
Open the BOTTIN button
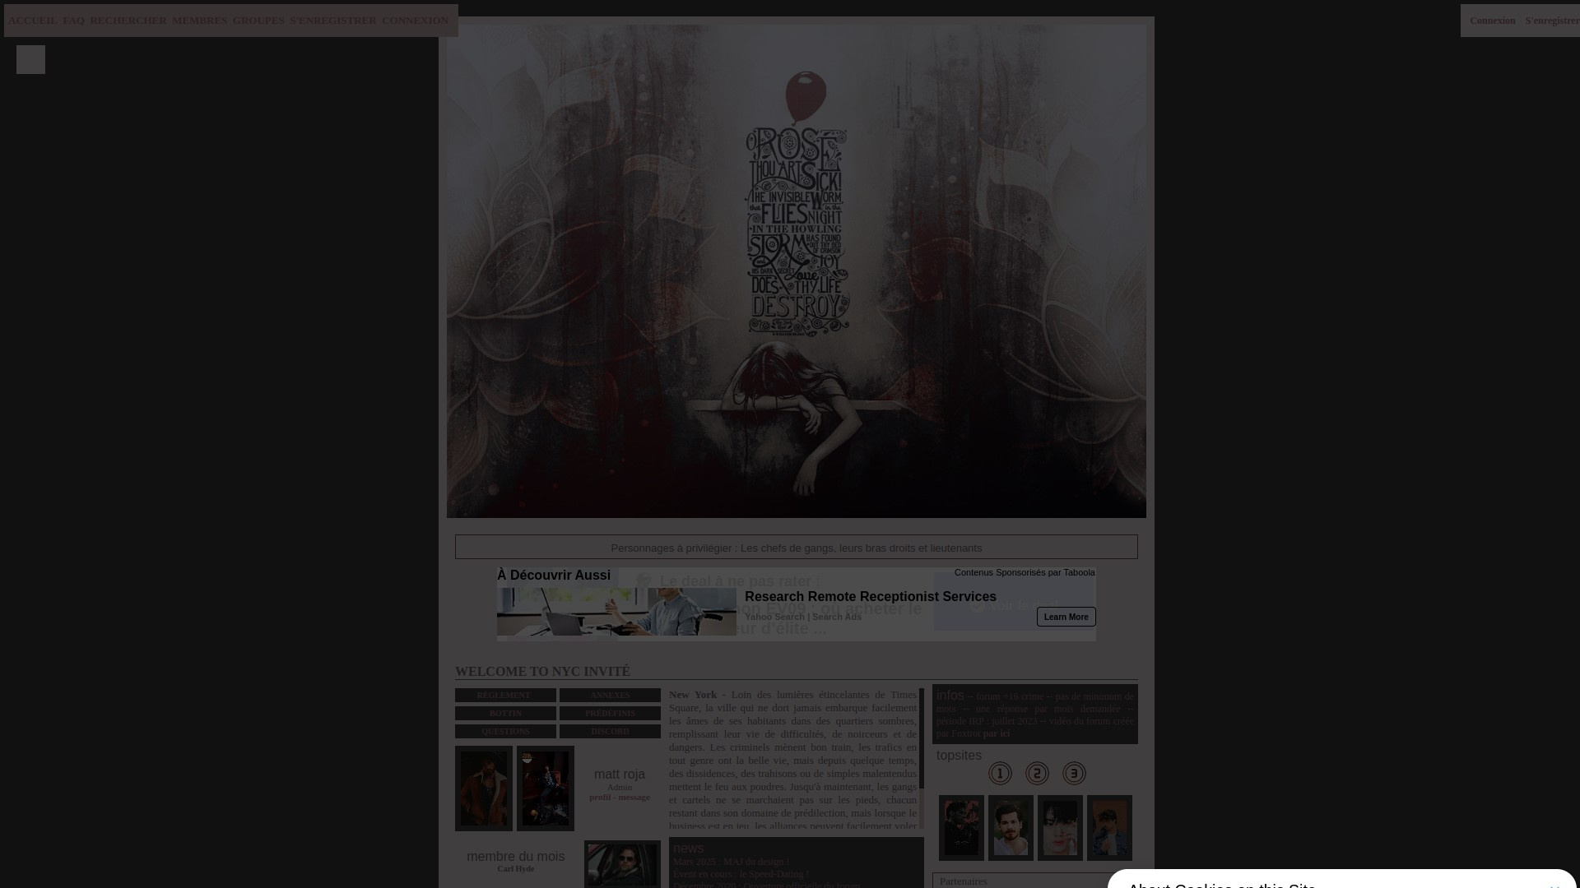(505, 714)
